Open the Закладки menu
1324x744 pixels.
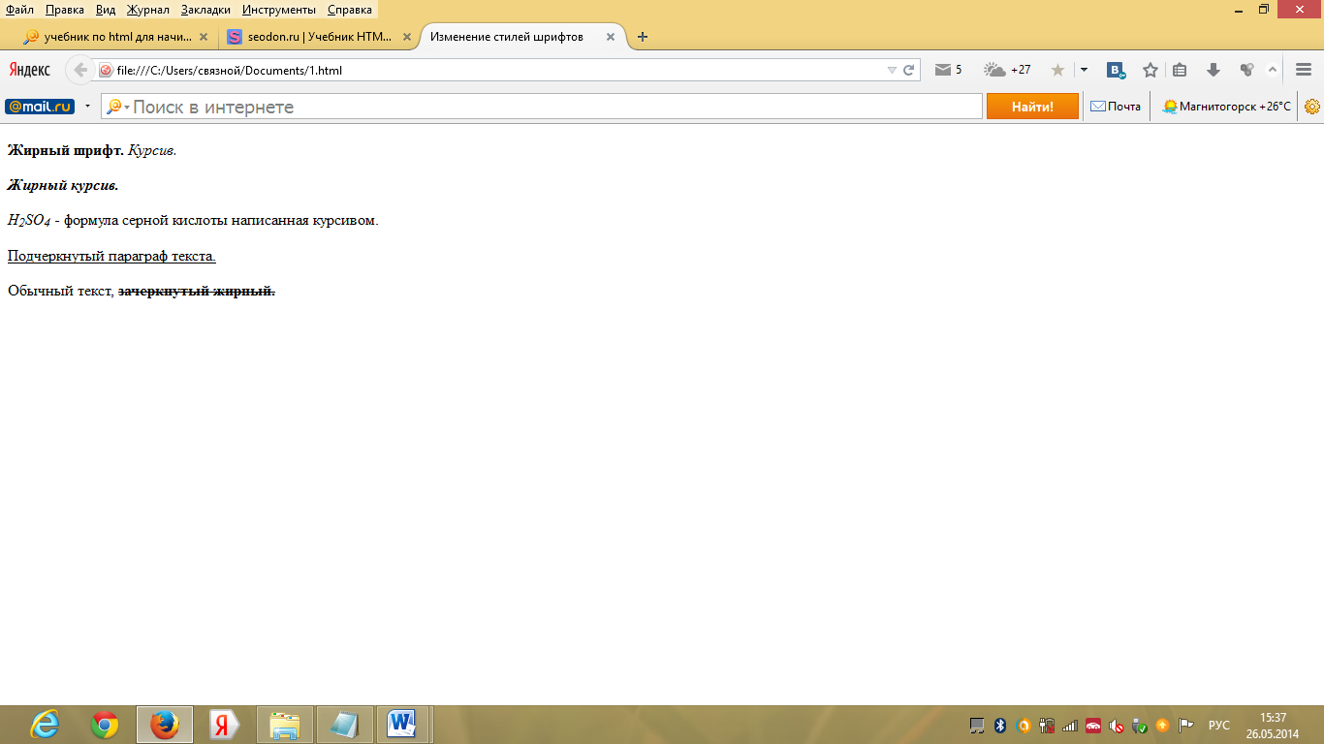point(205,10)
